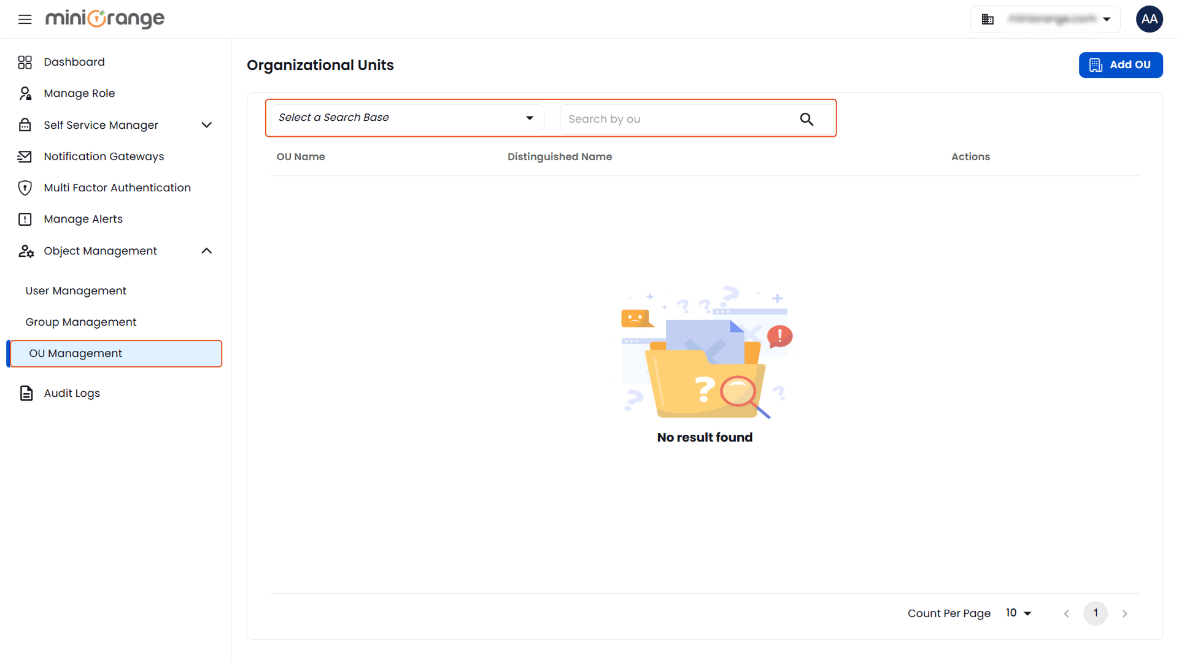Go to next page arrow

pos(1124,613)
